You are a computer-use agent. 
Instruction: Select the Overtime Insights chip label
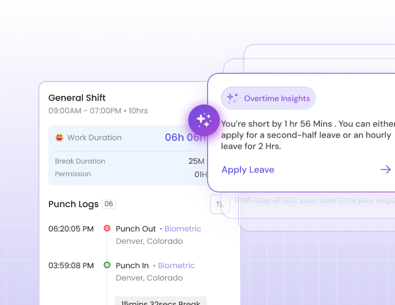[276, 99]
